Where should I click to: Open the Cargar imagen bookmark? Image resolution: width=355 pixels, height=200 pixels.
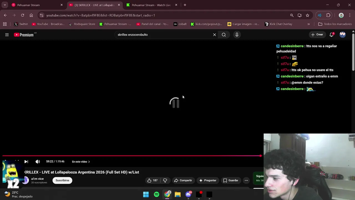pyautogui.click(x=243, y=24)
